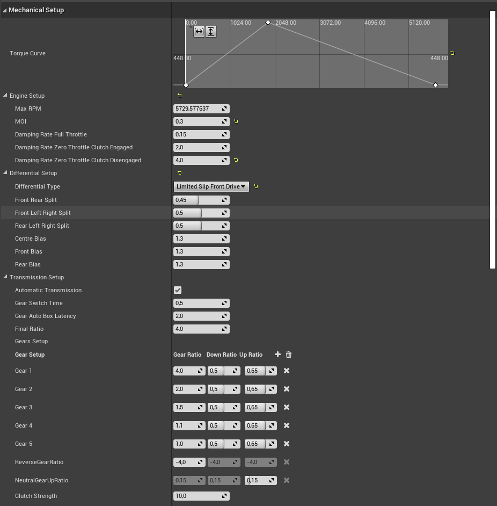This screenshot has width=497, height=506.
Task: Delete all gears with trash icon
Action: 289,355
